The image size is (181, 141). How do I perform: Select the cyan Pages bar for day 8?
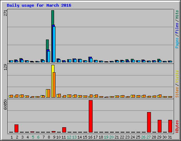[x=49, y=57]
